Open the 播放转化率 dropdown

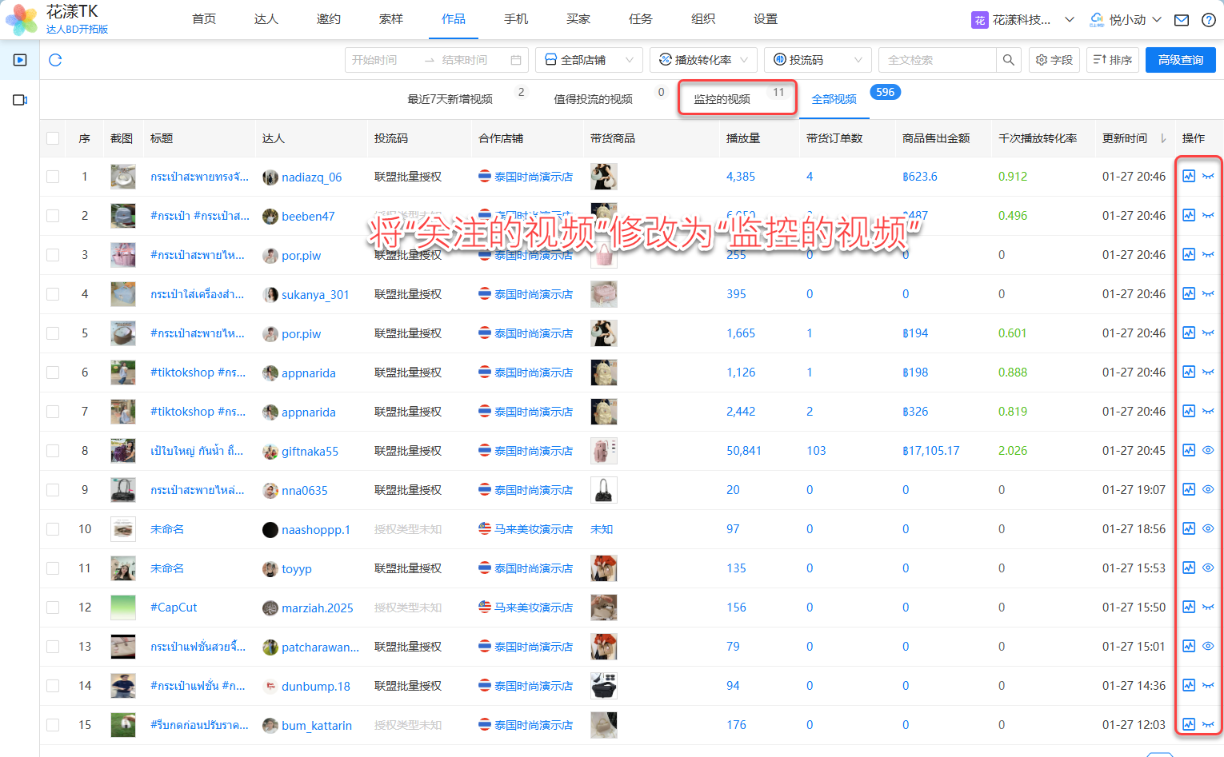[703, 60]
